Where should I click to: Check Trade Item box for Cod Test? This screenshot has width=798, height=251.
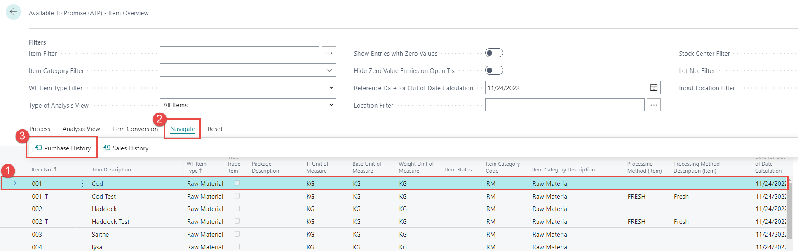(237, 196)
